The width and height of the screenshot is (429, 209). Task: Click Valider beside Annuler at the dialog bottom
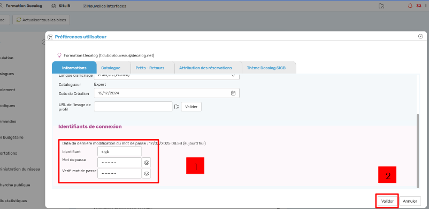pos(387,201)
